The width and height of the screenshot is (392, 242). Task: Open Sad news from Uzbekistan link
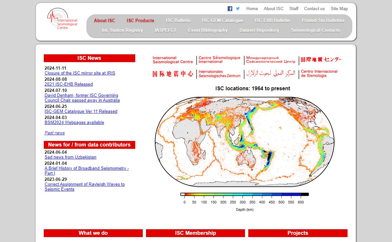pyautogui.click(x=71, y=157)
